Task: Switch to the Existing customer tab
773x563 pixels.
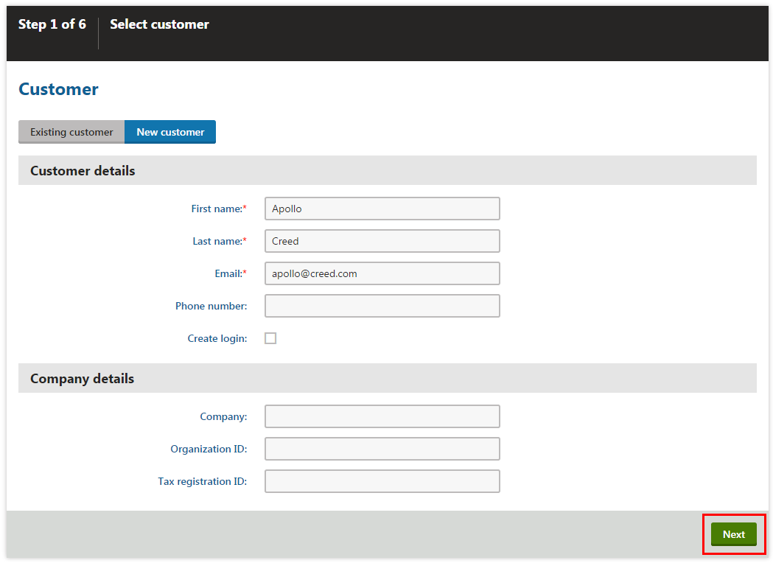Action: [x=71, y=132]
